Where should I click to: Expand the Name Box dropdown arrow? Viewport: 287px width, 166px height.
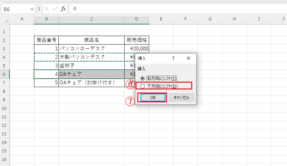point(33,8)
